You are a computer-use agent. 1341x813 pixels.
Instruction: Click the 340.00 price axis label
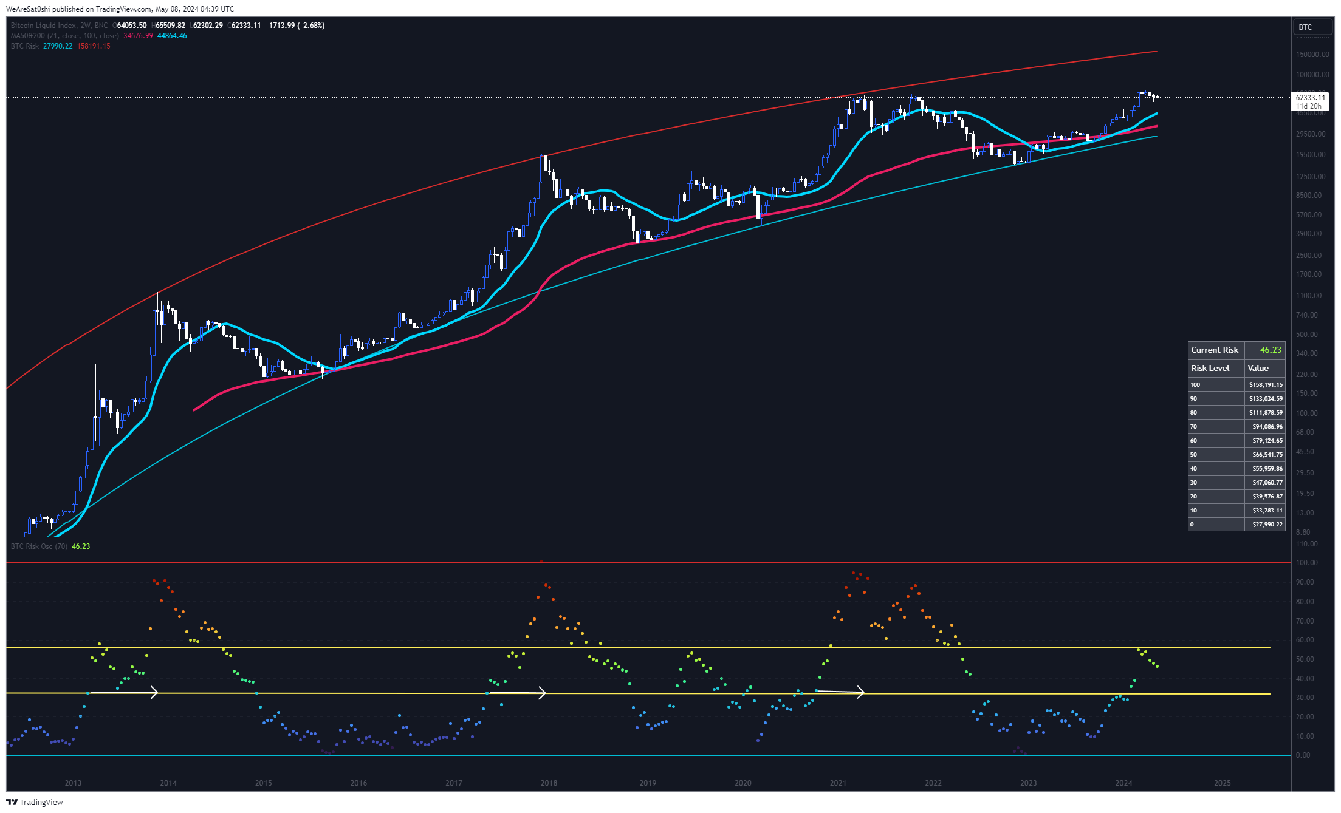[1307, 353]
